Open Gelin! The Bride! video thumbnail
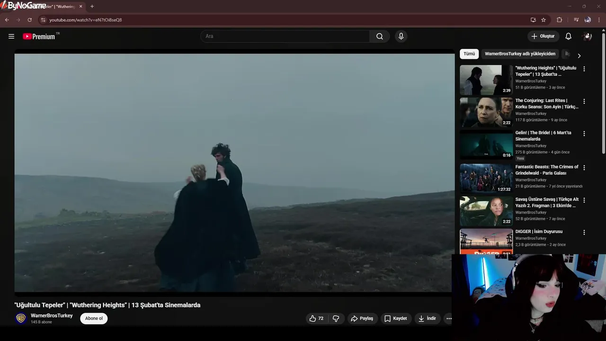606x341 pixels. [x=486, y=145]
